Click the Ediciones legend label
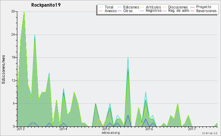221x136 pixels. tap(131, 7)
